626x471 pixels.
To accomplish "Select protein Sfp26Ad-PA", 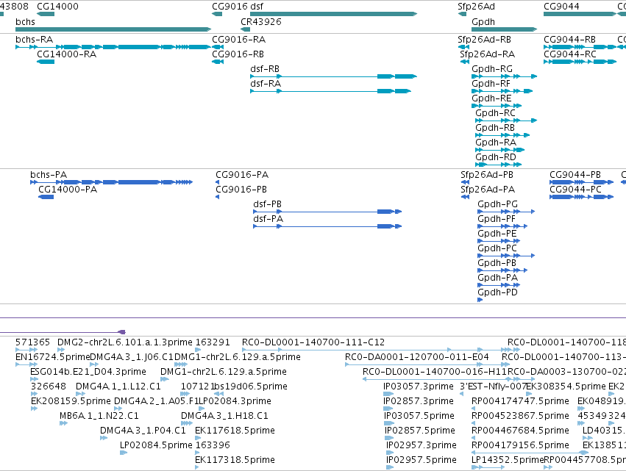I will pyautogui.click(x=465, y=197).
